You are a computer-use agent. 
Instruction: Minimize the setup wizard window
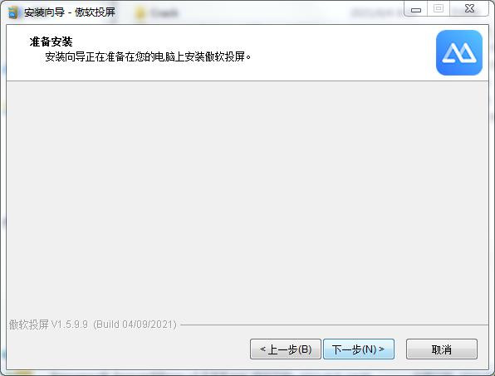(416, 9)
